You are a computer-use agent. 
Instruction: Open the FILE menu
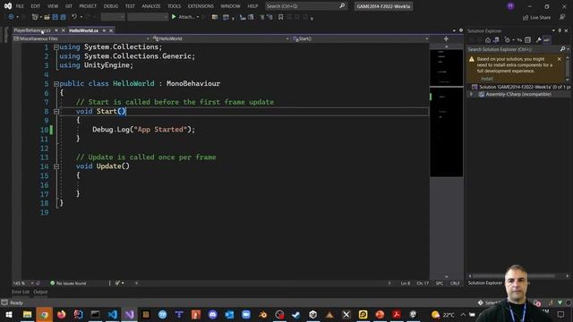tap(20, 6)
